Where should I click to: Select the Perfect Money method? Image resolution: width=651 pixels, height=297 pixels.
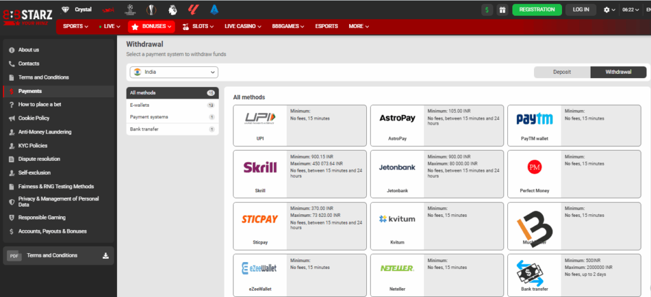pos(574,174)
